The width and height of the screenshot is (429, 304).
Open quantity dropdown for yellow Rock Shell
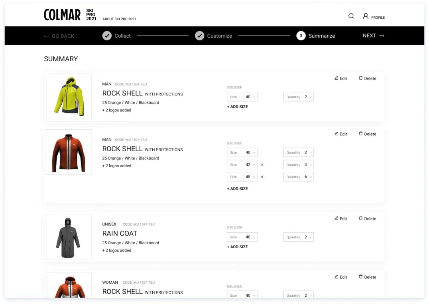299,97
